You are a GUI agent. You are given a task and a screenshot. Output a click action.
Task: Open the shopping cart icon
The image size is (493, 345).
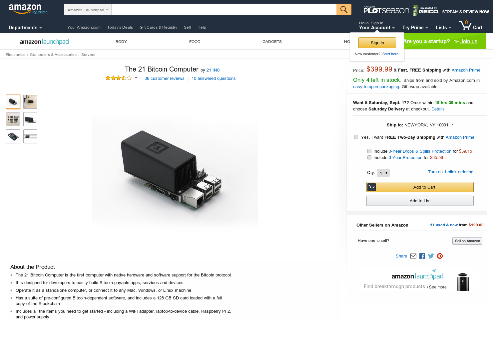tap(466, 26)
